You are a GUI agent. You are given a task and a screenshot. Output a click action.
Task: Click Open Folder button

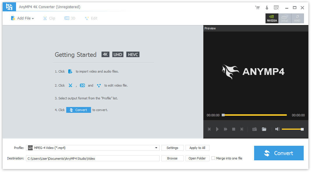[x=197, y=158]
